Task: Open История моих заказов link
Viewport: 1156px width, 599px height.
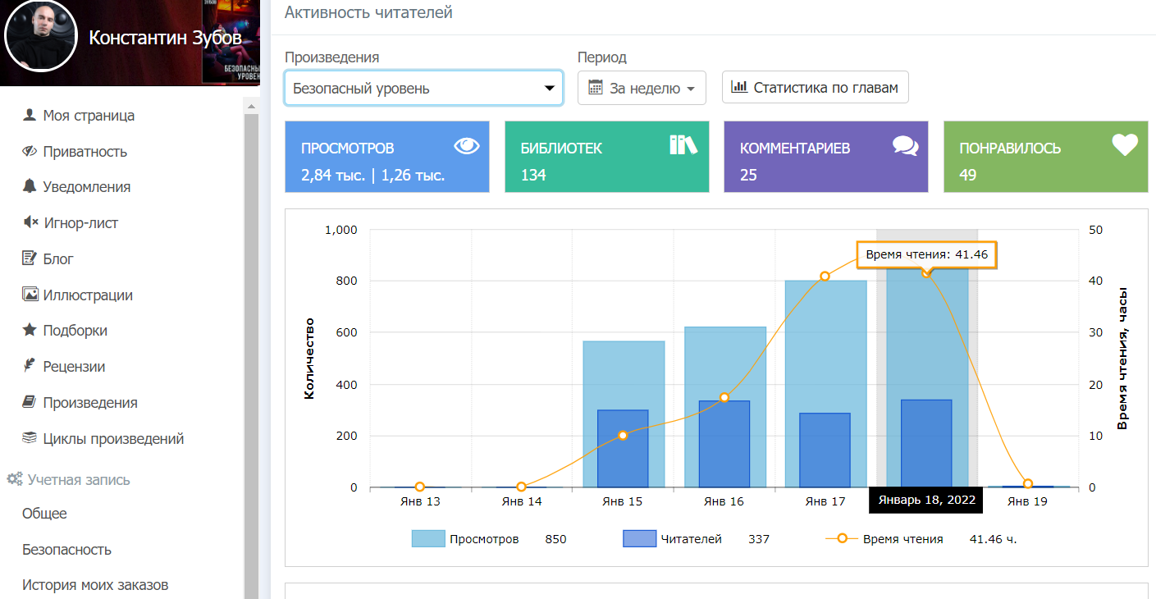Action: (95, 585)
